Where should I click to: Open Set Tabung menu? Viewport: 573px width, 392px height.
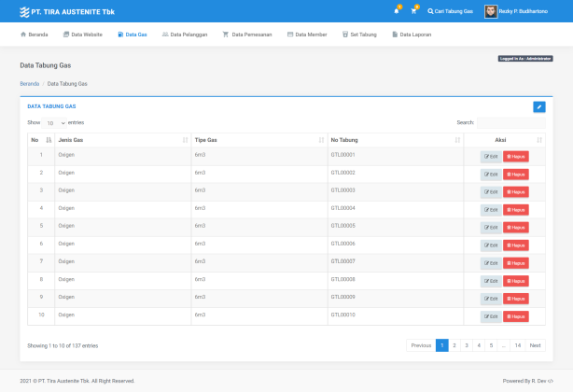(359, 35)
